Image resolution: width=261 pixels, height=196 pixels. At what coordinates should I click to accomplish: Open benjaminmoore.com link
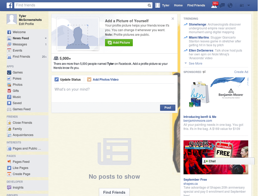pos(198,121)
